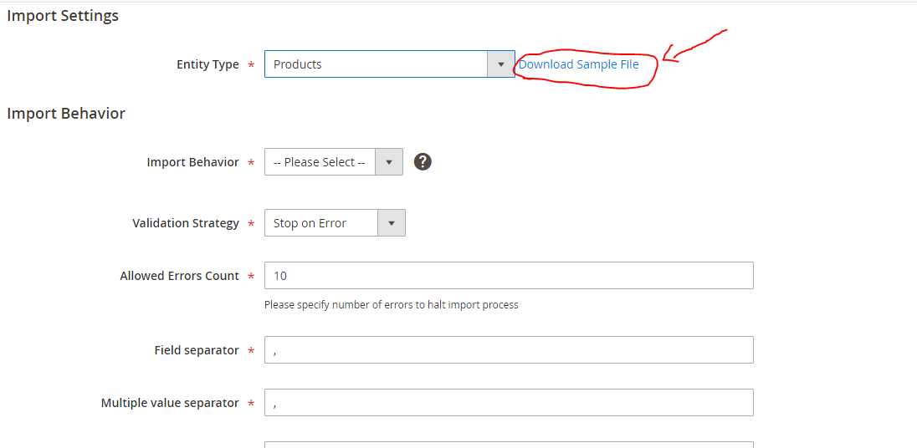The height and width of the screenshot is (448, 917).
Task: Click the errors count help note text
Action: tap(391, 305)
